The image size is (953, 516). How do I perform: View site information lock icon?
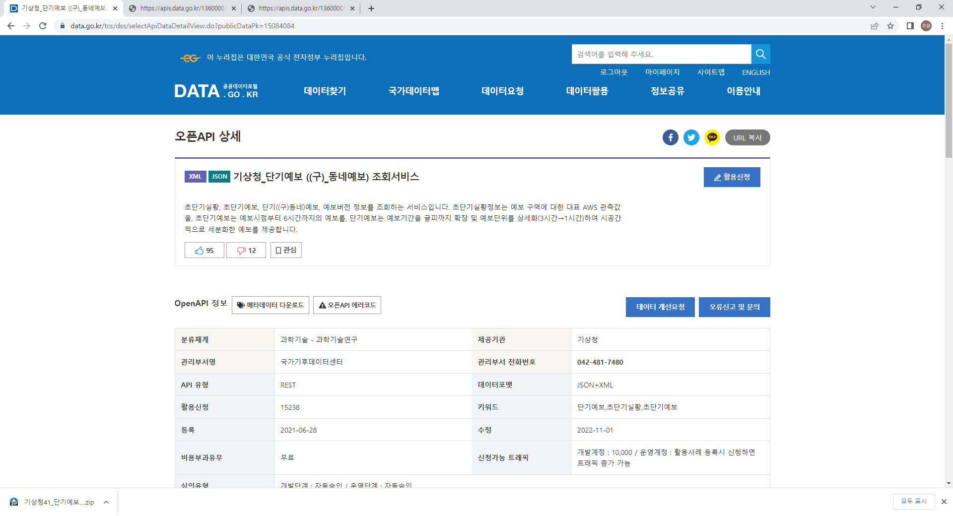(x=63, y=26)
